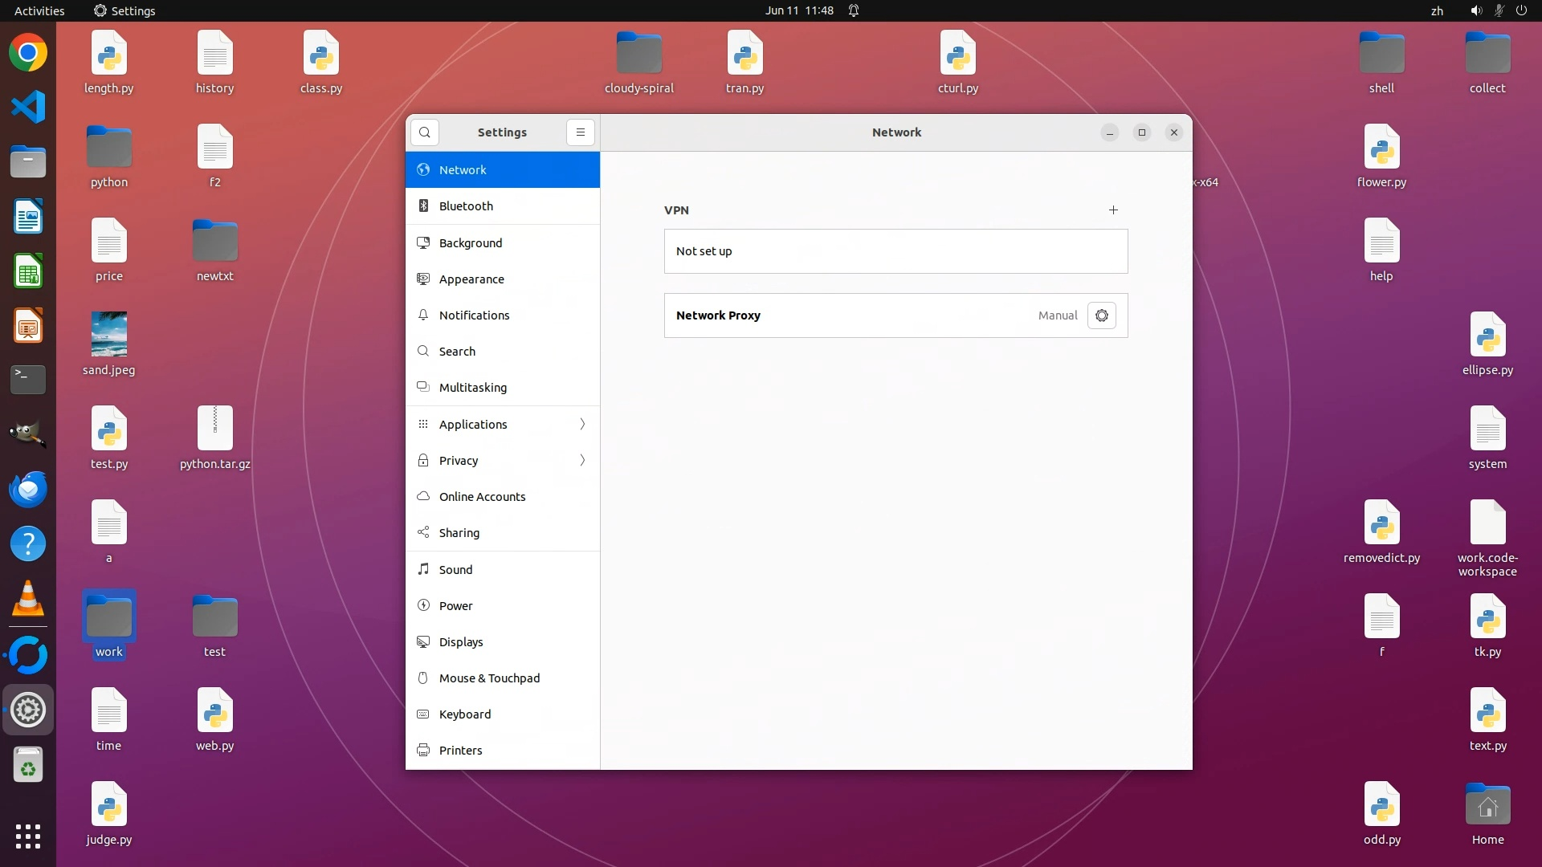Open the clock and calendar panel
This screenshot has width=1542, height=867.
(799, 10)
